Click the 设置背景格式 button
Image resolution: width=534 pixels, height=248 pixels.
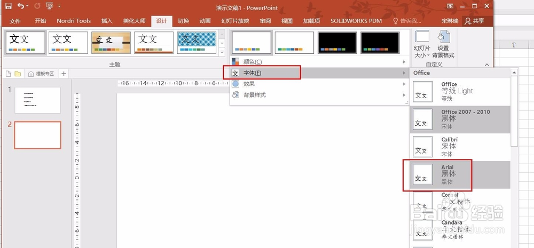pyautogui.click(x=443, y=44)
